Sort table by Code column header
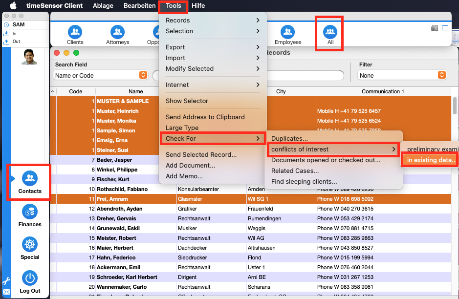459x299 pixels. pos(76,91)
